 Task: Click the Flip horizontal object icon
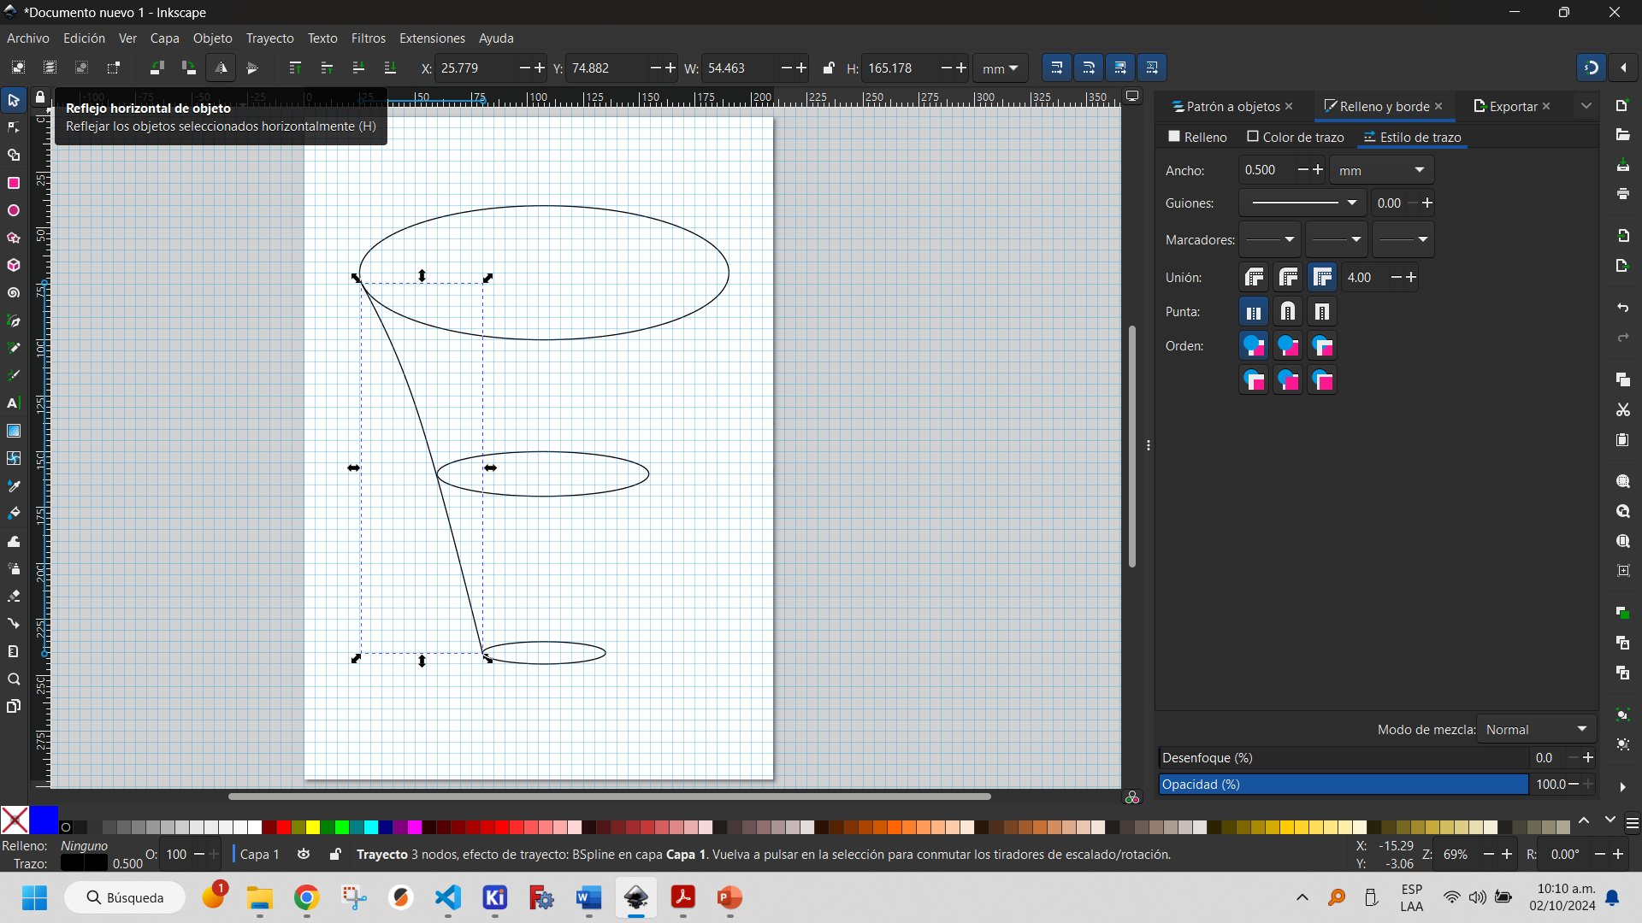(221, 68)
